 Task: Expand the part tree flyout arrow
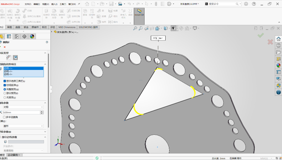[x=52, y=32]
